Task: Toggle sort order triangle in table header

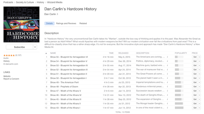Action: pyautogui.click(x=46, y=53)
